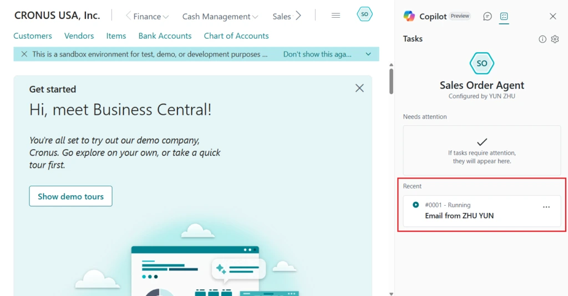Open the hamburger menu icon
This screenshot has width=568, height=296.
(x=336, y=16)
